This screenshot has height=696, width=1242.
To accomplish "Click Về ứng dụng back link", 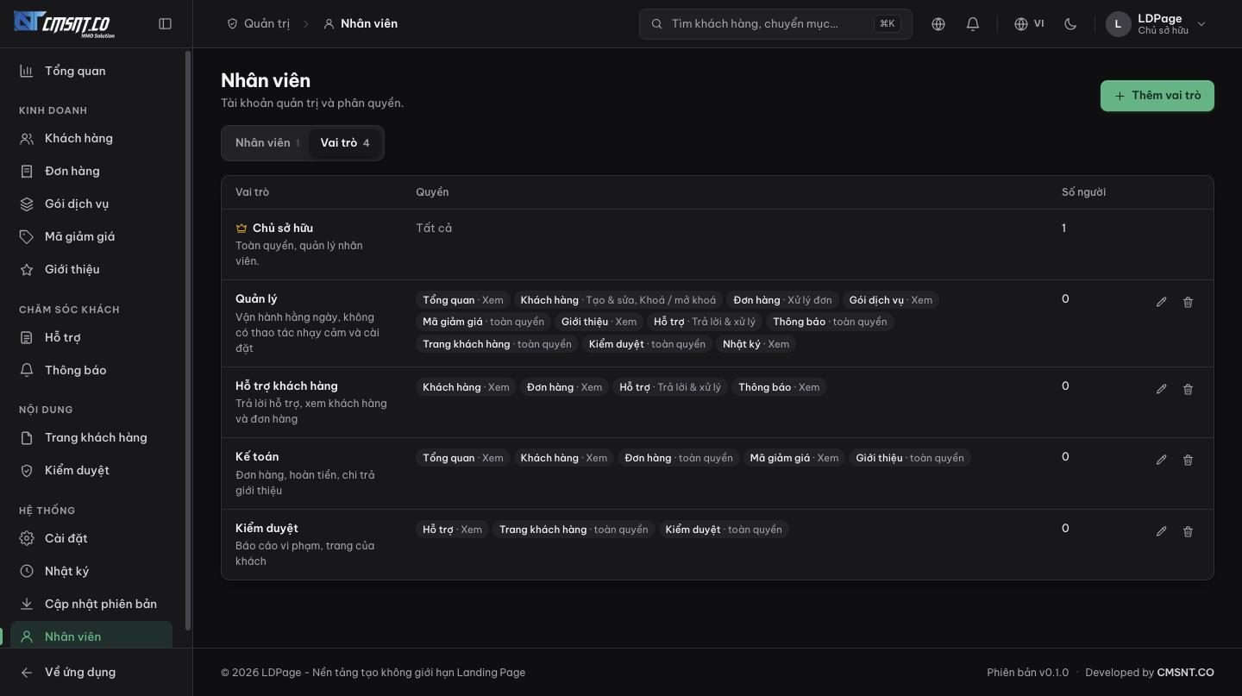I will [91, 672].
